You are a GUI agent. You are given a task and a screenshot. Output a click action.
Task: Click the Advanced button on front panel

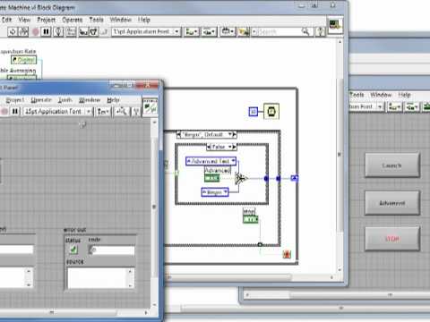(x=392, y=203)
